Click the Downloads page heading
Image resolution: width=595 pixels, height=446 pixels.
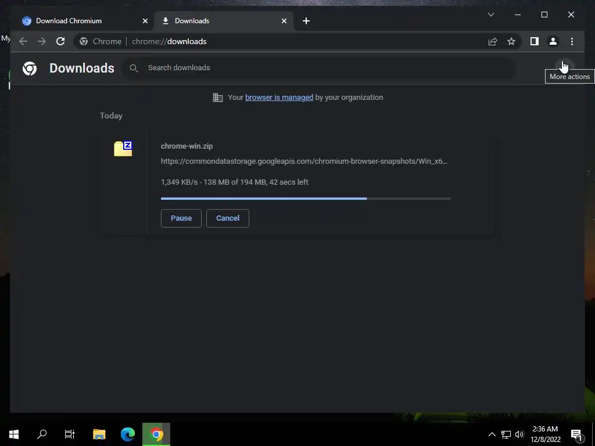(x=81, y=69)
